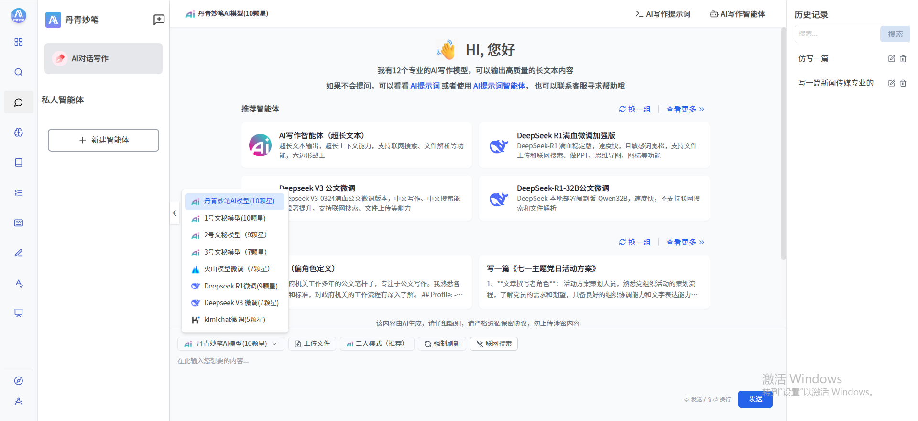Viewport: 918px width, 421px height.
Task: Click the 强制刷新 button
Action: click(442, 343)
